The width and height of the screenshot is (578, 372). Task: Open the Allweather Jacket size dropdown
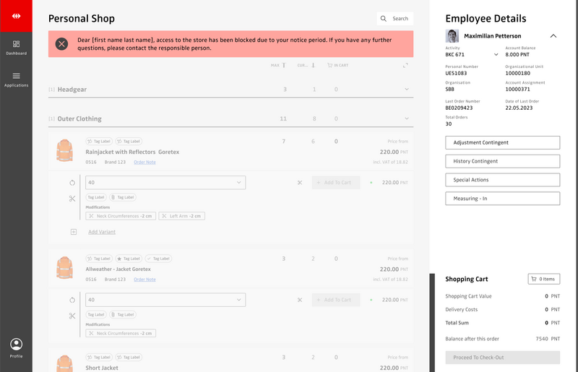click(x=165, y=300)
